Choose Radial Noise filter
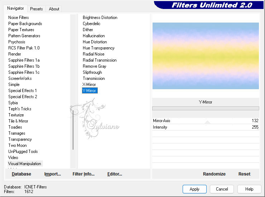The height and width of the screenshot is (197, 265). click(x=93, y=54)
